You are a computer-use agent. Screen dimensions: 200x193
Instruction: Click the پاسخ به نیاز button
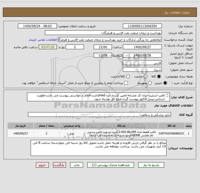[x=151, y=165]
